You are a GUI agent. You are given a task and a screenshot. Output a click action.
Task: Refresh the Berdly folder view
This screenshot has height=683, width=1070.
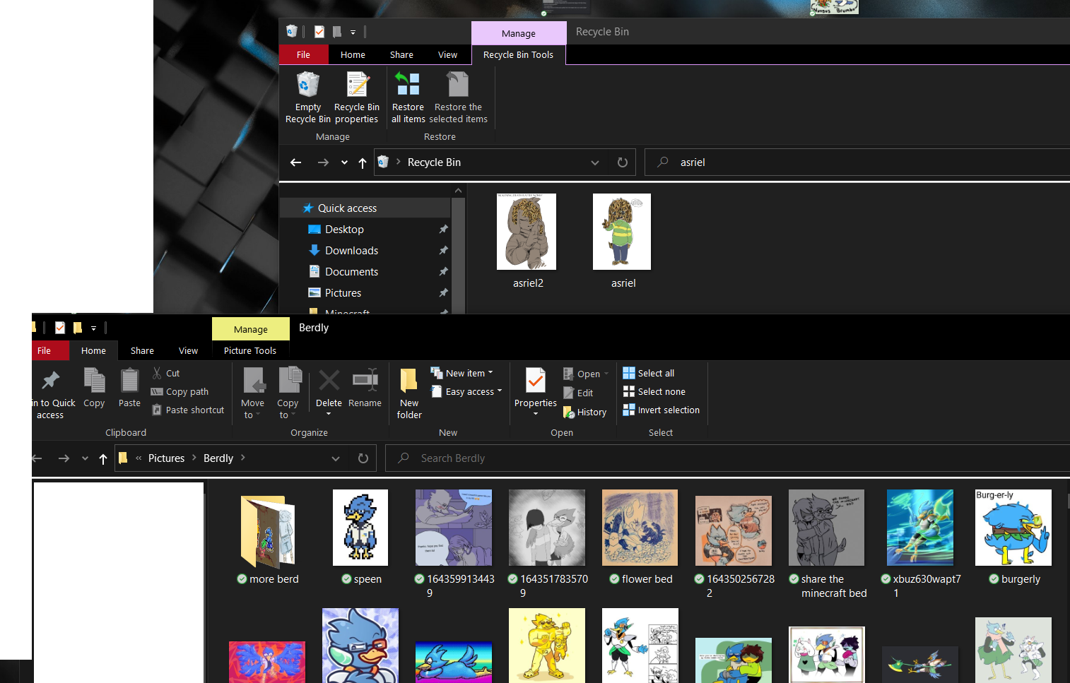point(363,458)
